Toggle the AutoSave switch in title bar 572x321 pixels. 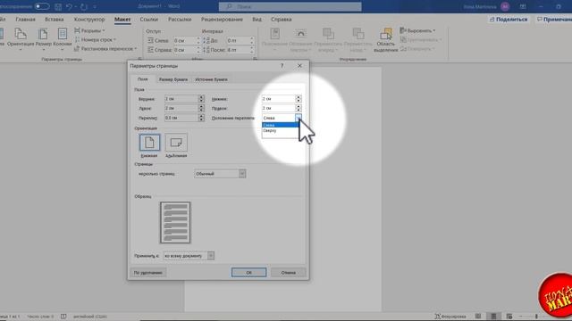42,6
